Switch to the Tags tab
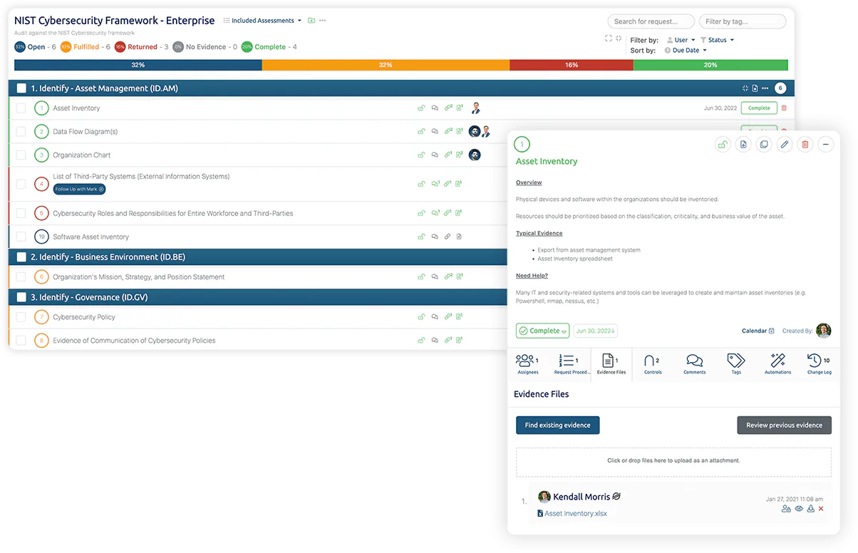This screenshot has width=858, height=553. click(x=736, y=364)
